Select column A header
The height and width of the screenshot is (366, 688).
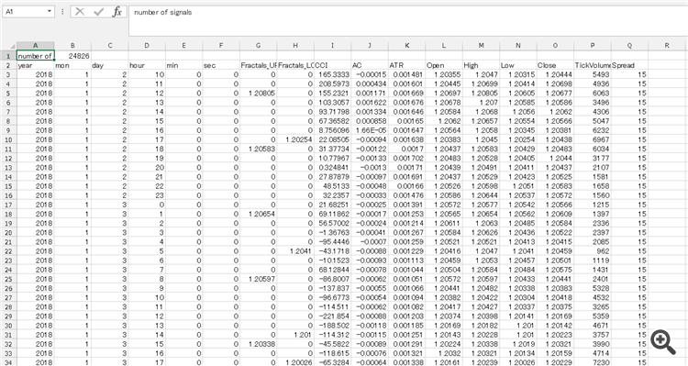36,45
